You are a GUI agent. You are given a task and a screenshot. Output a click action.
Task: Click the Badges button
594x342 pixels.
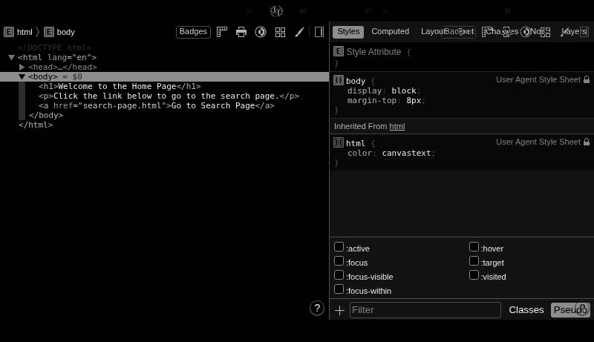click(x=193, y=32)
